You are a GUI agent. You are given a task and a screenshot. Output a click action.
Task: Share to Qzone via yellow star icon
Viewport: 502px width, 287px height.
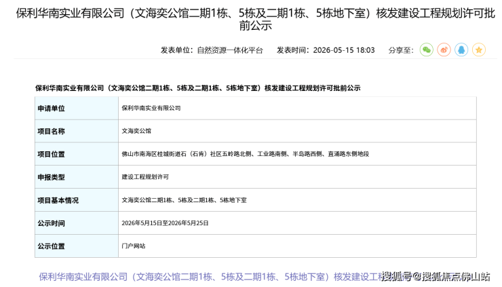click(479, 50)
